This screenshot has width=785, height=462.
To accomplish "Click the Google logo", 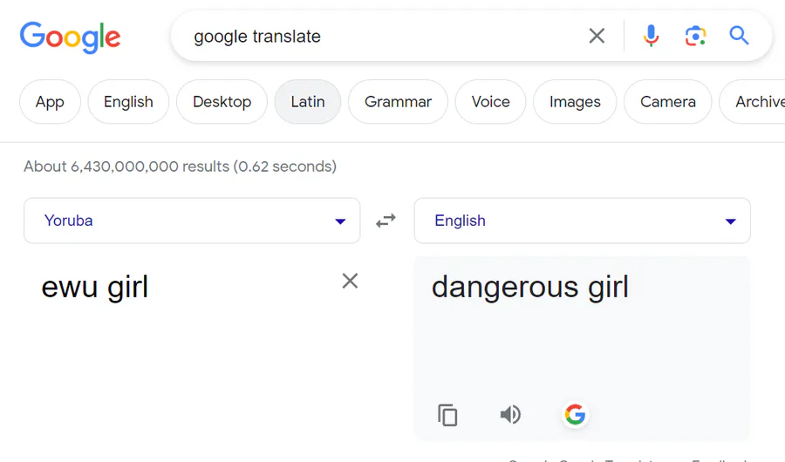I will point(70,37).
